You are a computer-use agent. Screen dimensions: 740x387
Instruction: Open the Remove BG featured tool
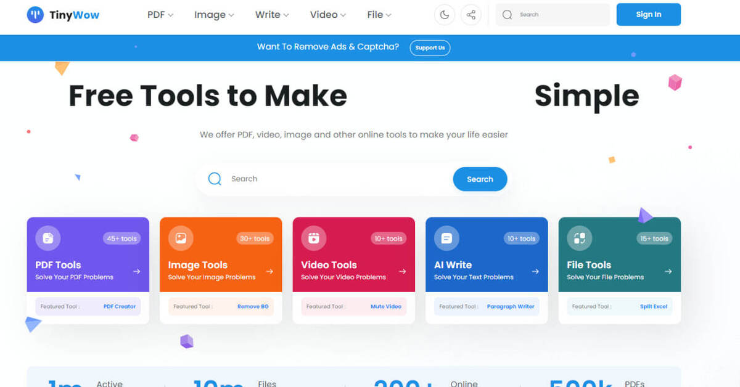tap(253, 306)
